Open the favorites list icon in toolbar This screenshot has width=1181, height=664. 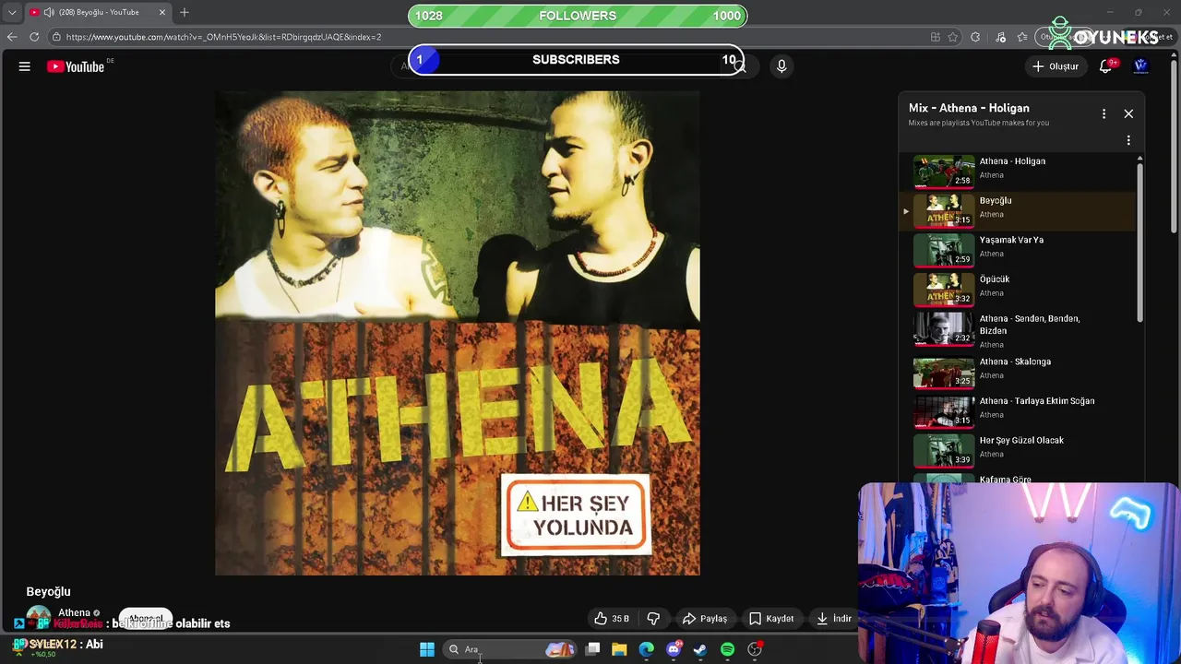pos(1022,37)
